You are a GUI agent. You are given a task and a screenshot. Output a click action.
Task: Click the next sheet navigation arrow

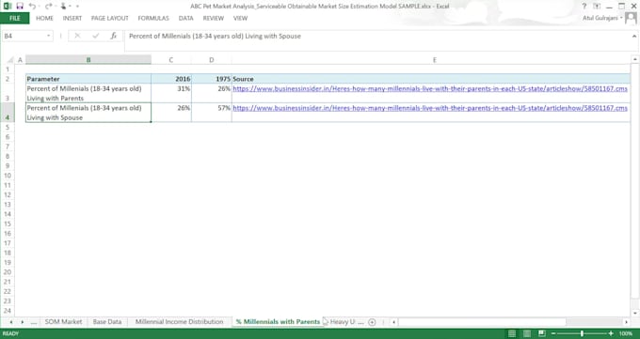22,322
